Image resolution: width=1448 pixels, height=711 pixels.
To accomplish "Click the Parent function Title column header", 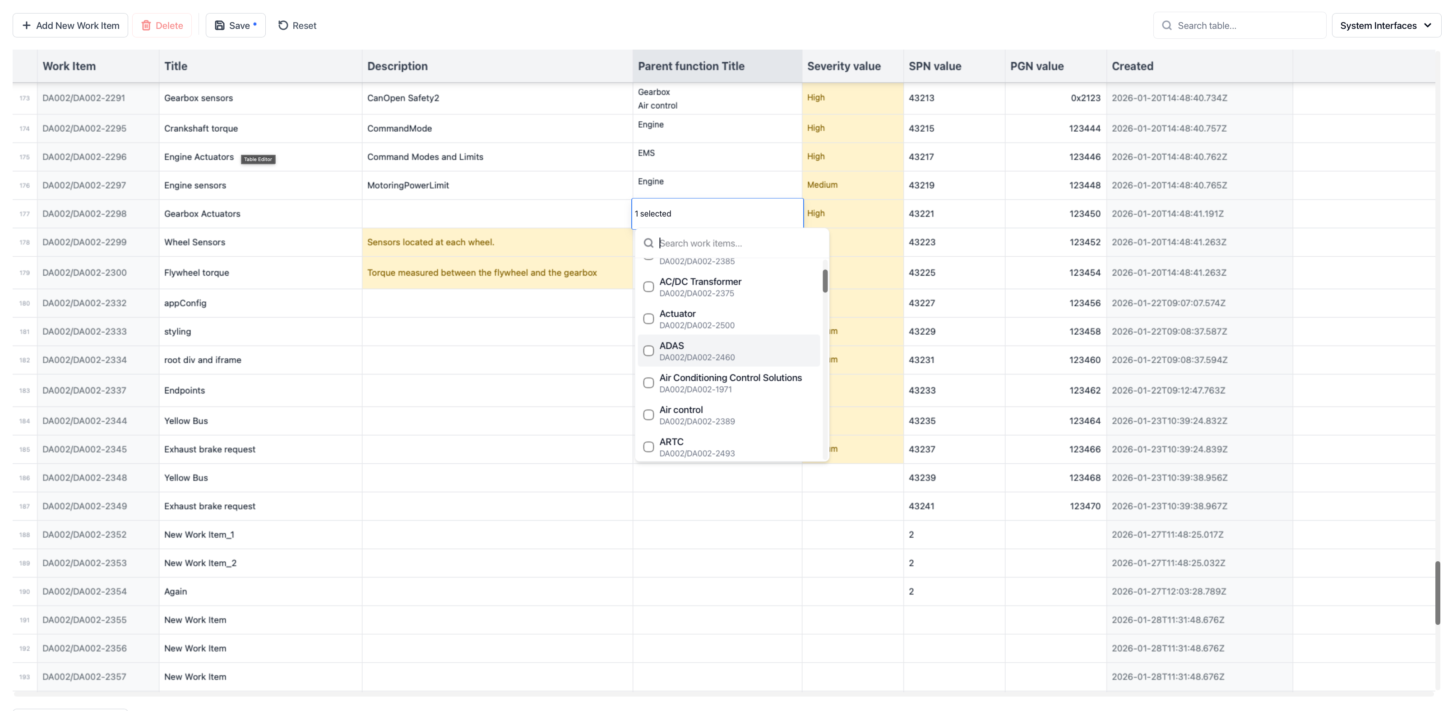I will pyautogui.click(x=691, y=66).
